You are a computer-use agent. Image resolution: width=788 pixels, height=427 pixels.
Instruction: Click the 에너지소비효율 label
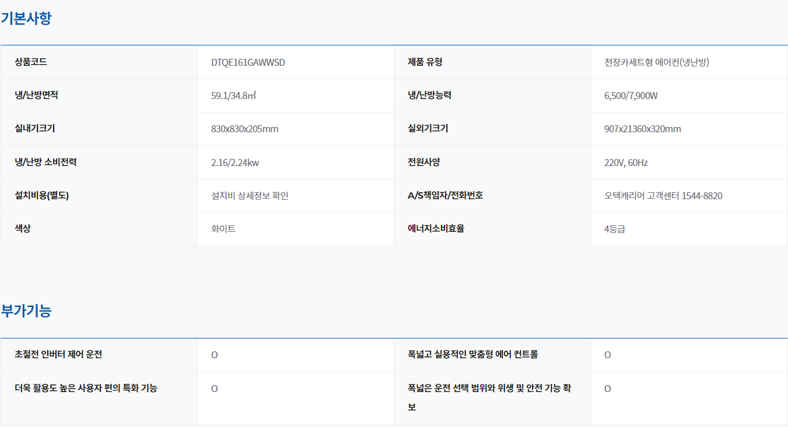pyautogui.click(x=436, y=228)
